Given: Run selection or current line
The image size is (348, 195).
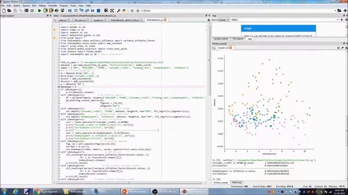Looking at the screenshot, I should 57,11.
